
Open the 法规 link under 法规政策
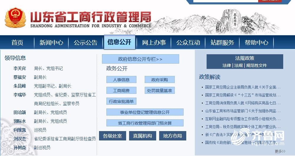point(238,65)
